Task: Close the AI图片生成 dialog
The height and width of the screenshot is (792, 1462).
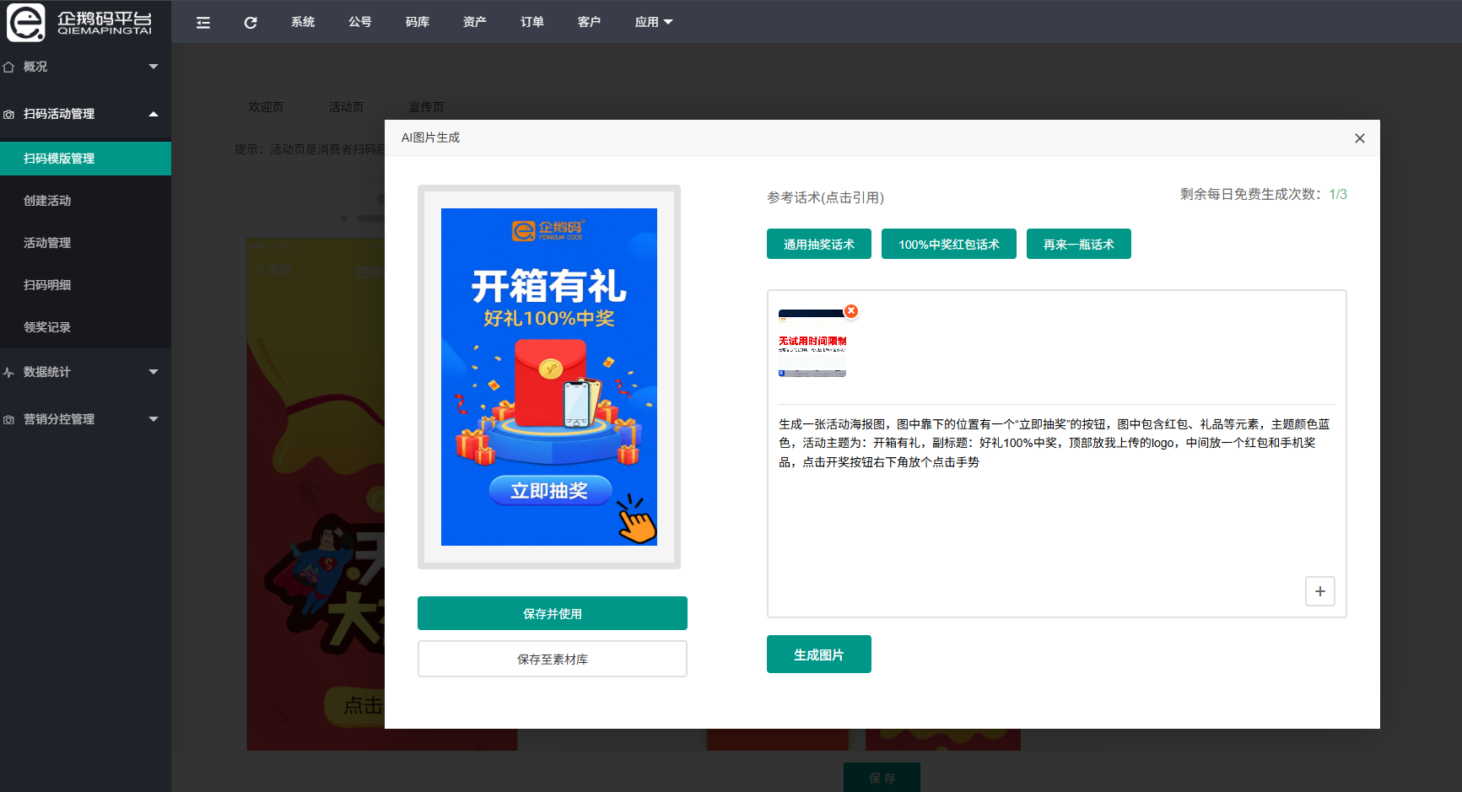Action: click(1359, 138)
